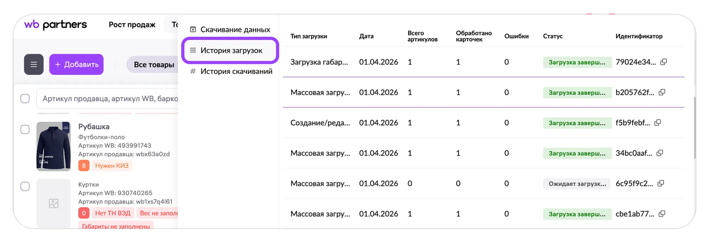Check the Куртки product checkbox

25,186
